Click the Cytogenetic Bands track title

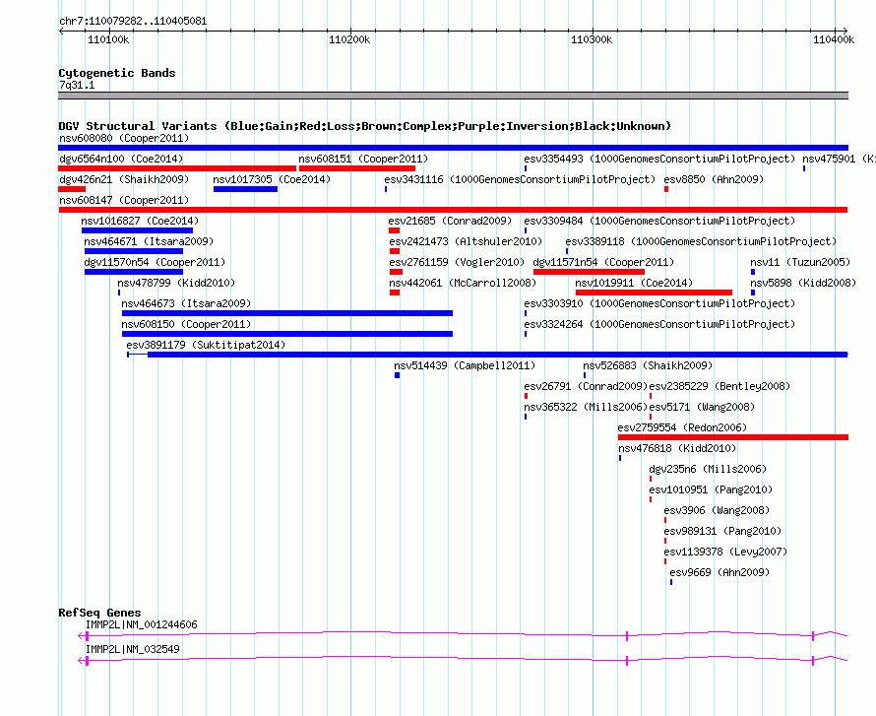tap(117, 73)
